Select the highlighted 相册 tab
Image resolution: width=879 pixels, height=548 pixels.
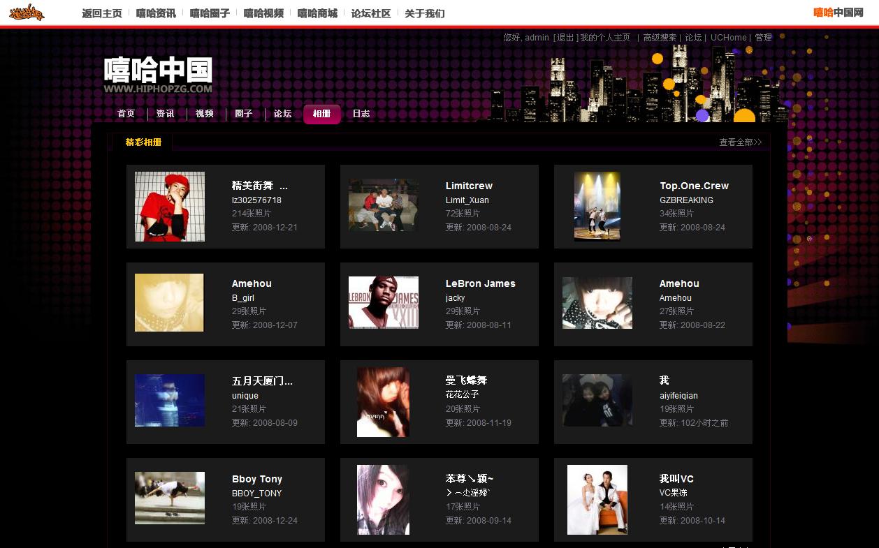[x=321, y=114]
